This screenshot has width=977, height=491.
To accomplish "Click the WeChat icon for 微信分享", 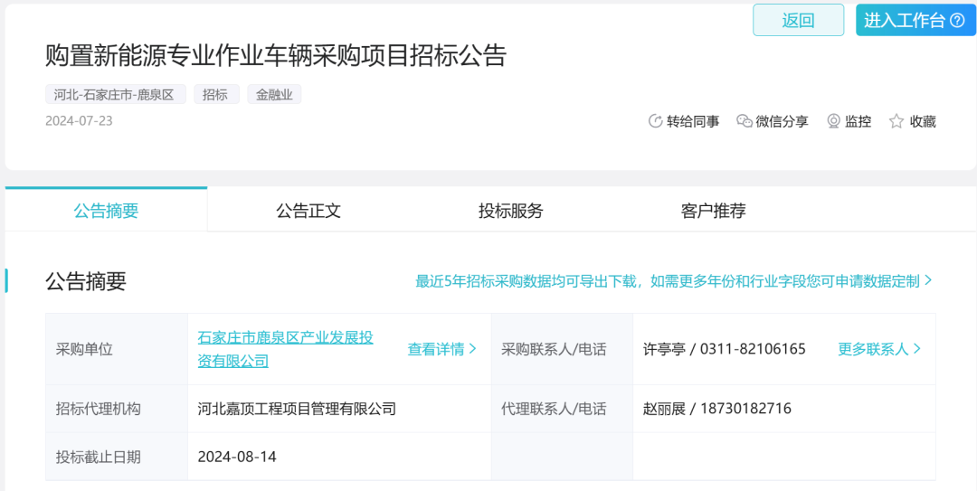I will 744,121.
